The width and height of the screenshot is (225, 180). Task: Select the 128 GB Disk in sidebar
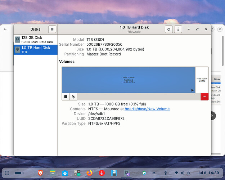coord(36,40)
